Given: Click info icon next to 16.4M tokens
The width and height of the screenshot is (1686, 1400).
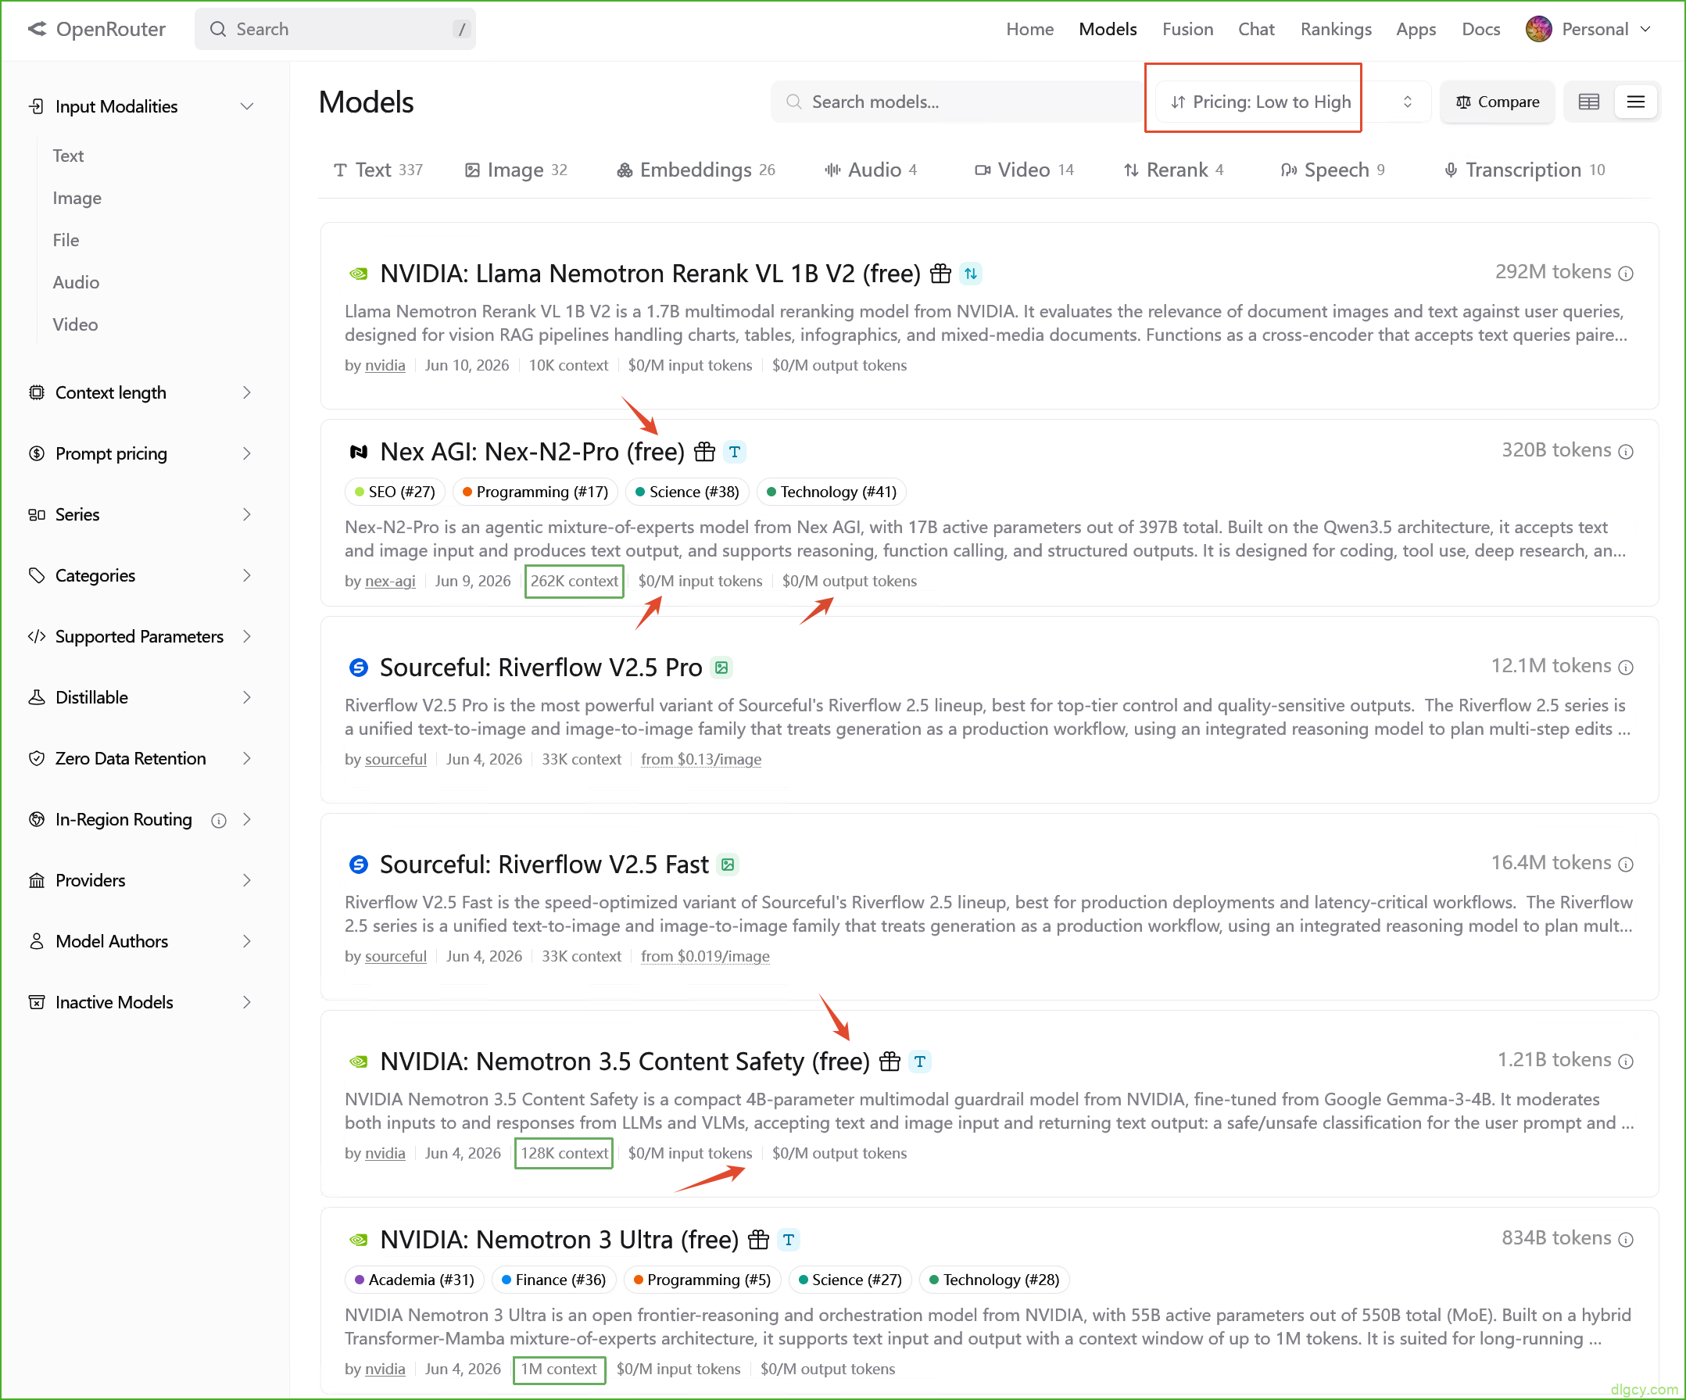Looking at the screenshot, I should 1626,865.
